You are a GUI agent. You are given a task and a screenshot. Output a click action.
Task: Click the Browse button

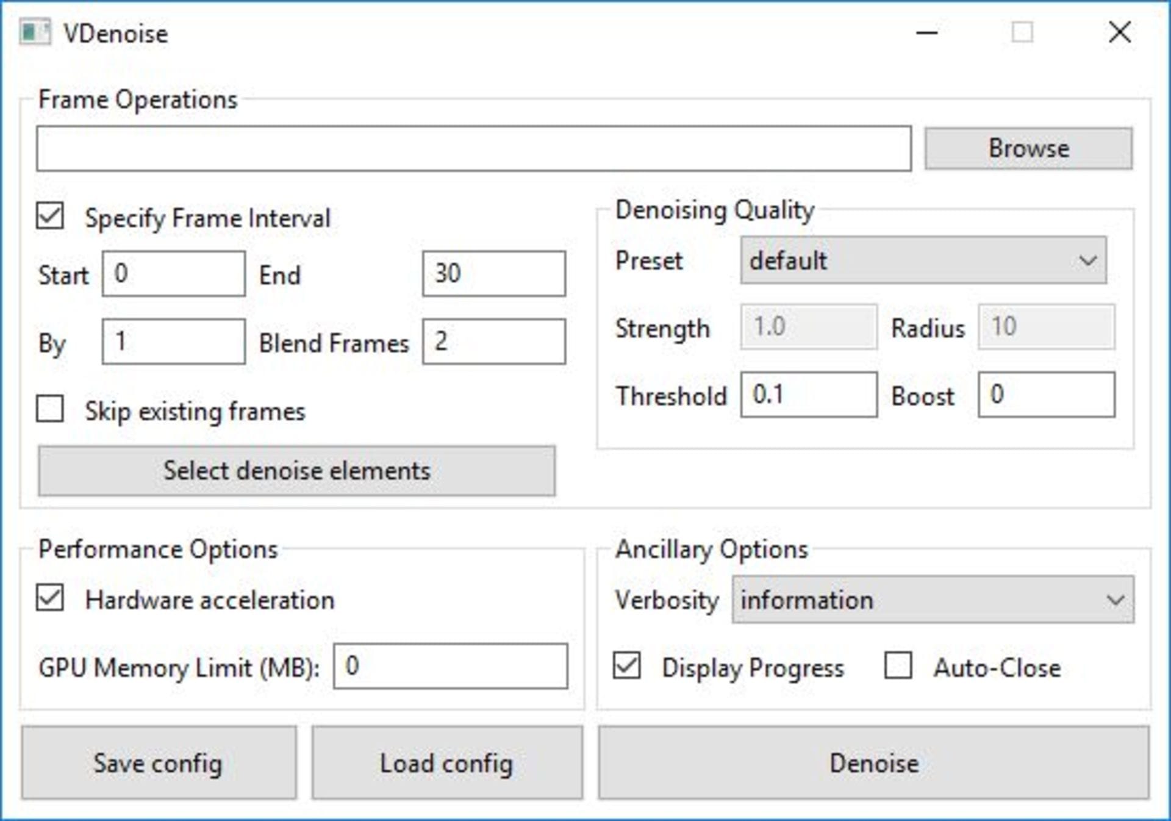[x=1029, y=148]
